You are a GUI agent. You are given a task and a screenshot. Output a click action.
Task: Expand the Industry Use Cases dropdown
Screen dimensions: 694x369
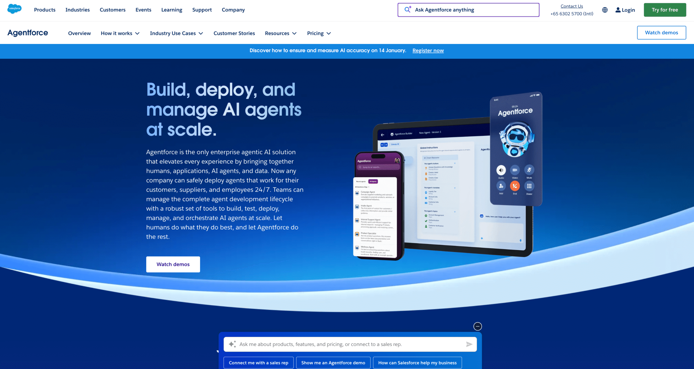click(x=176, y=33)
